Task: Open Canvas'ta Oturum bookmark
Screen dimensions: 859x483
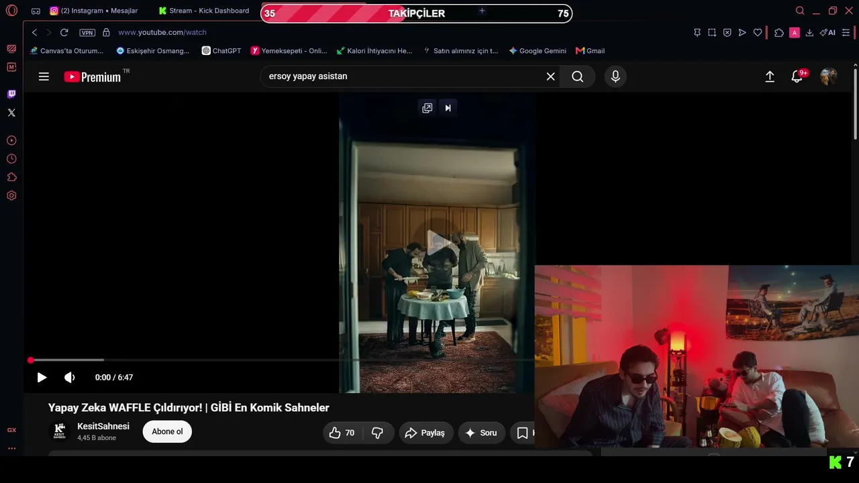Action: pos(66,50)
